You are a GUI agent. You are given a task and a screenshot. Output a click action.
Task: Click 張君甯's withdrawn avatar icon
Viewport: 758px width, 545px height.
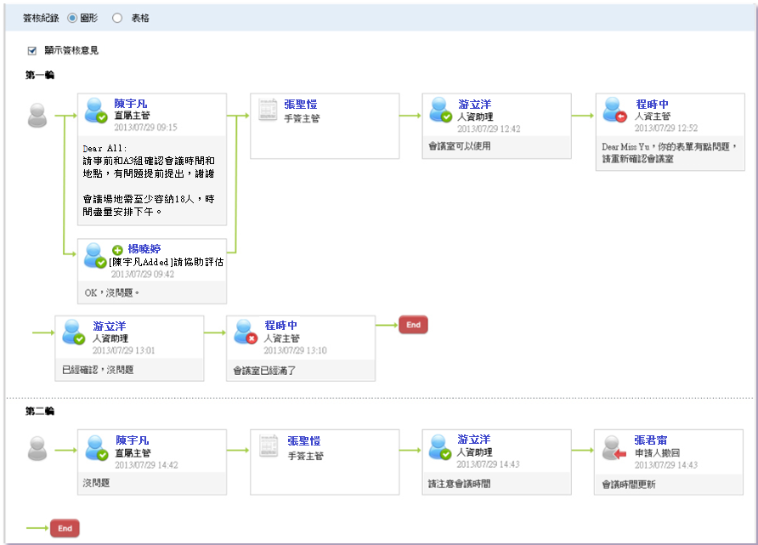pyautogui.click(x=614, y=448)
